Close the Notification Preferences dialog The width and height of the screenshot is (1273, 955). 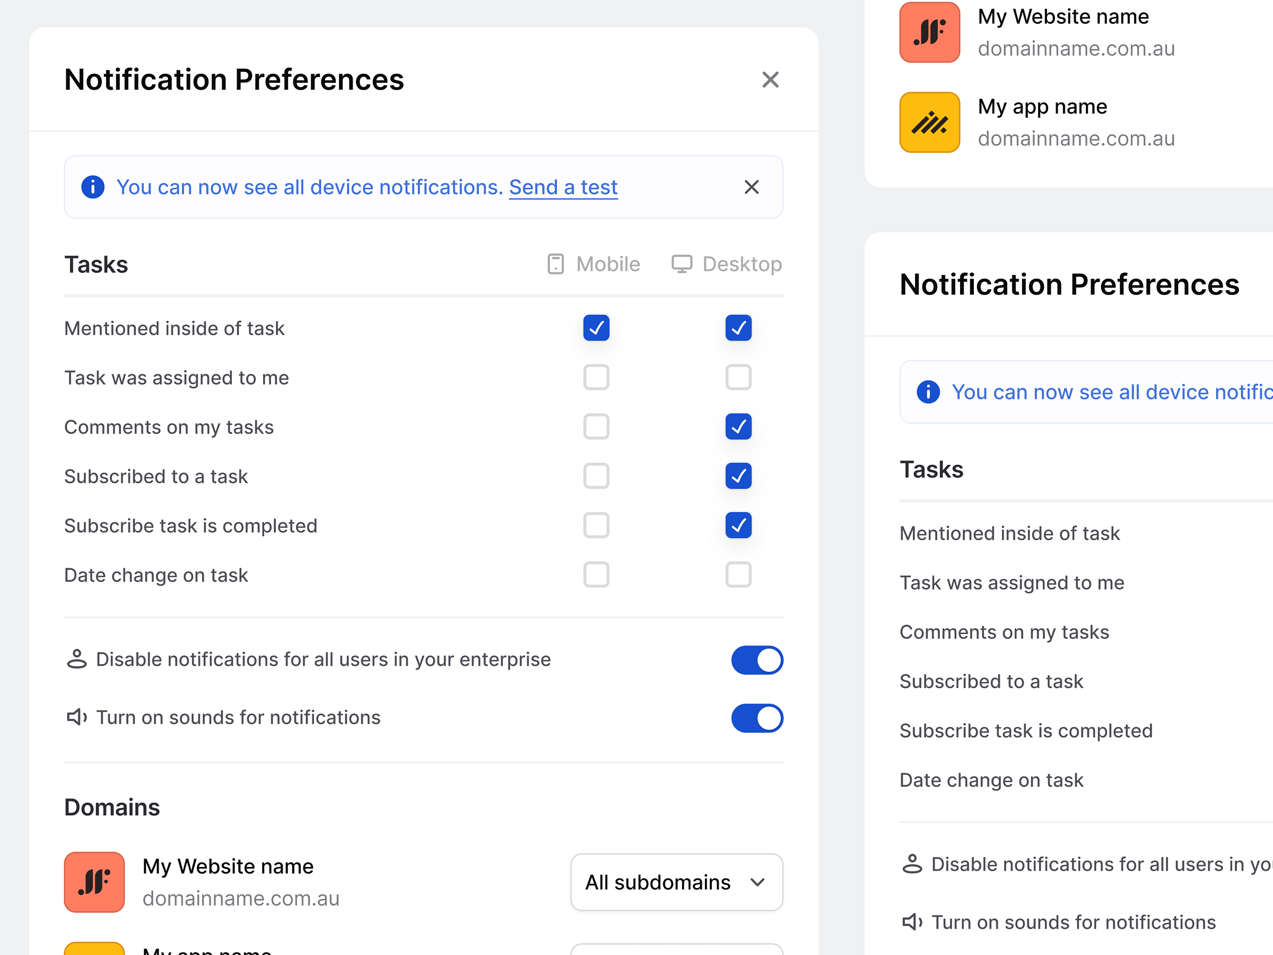point(770,80)
